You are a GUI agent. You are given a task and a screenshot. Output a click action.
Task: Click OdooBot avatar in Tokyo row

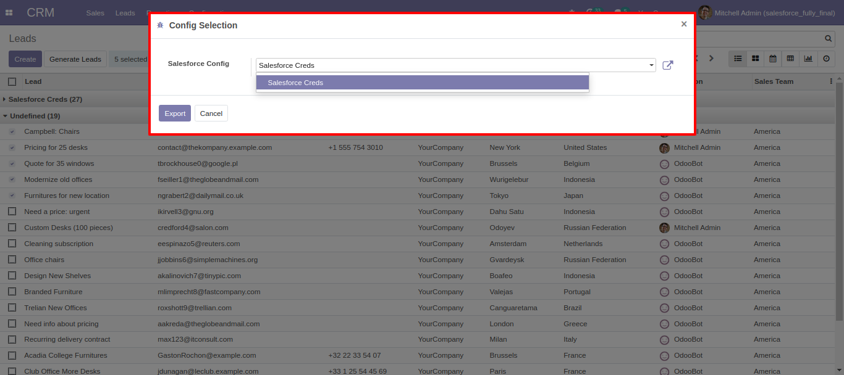click(665, 196)
